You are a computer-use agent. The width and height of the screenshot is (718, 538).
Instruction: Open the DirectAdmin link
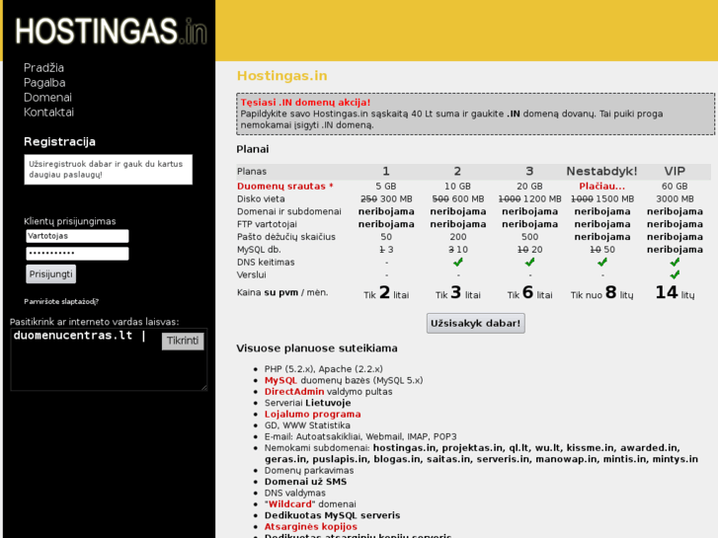[x=294, y=392]
